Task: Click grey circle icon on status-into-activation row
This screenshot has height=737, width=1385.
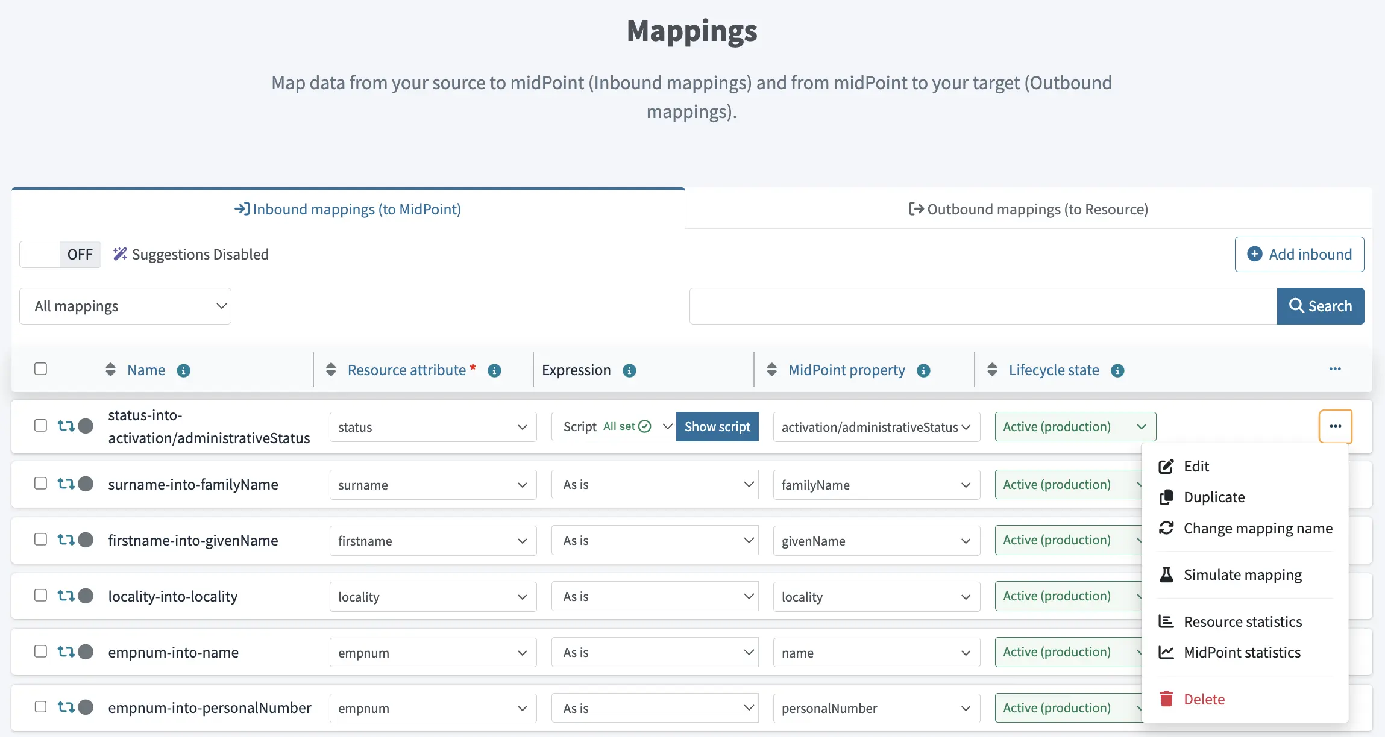Action: [x=86, y=426]
